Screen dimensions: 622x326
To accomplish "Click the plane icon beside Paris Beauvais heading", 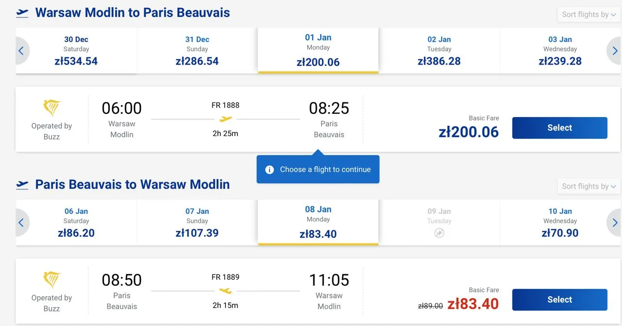I will (22, 185).
